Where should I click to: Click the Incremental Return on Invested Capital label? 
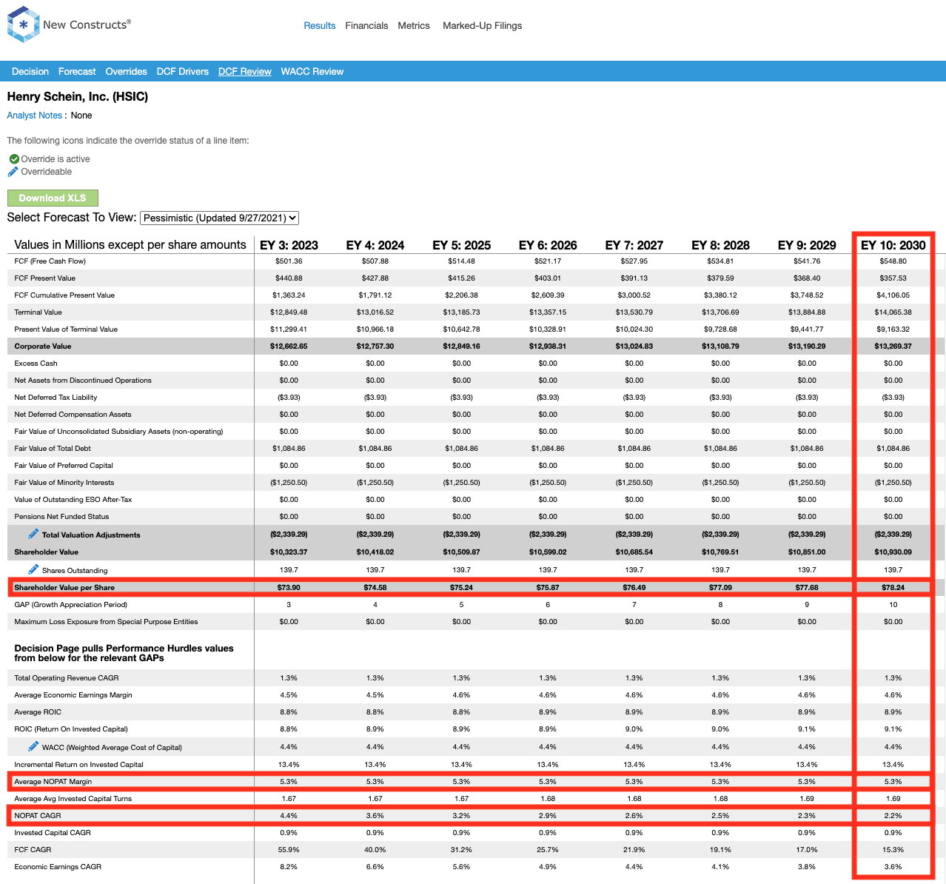click(79, 765)
